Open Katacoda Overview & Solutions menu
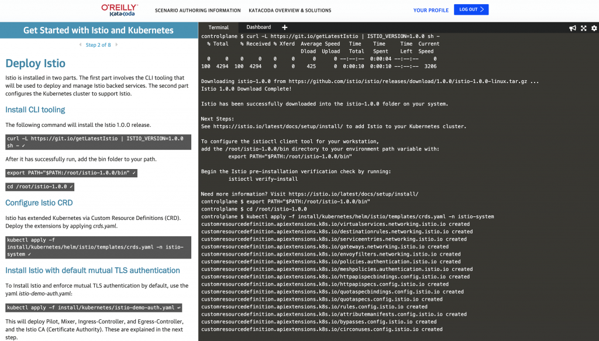This screenshot has height=341, width=599. coord(290,11)
